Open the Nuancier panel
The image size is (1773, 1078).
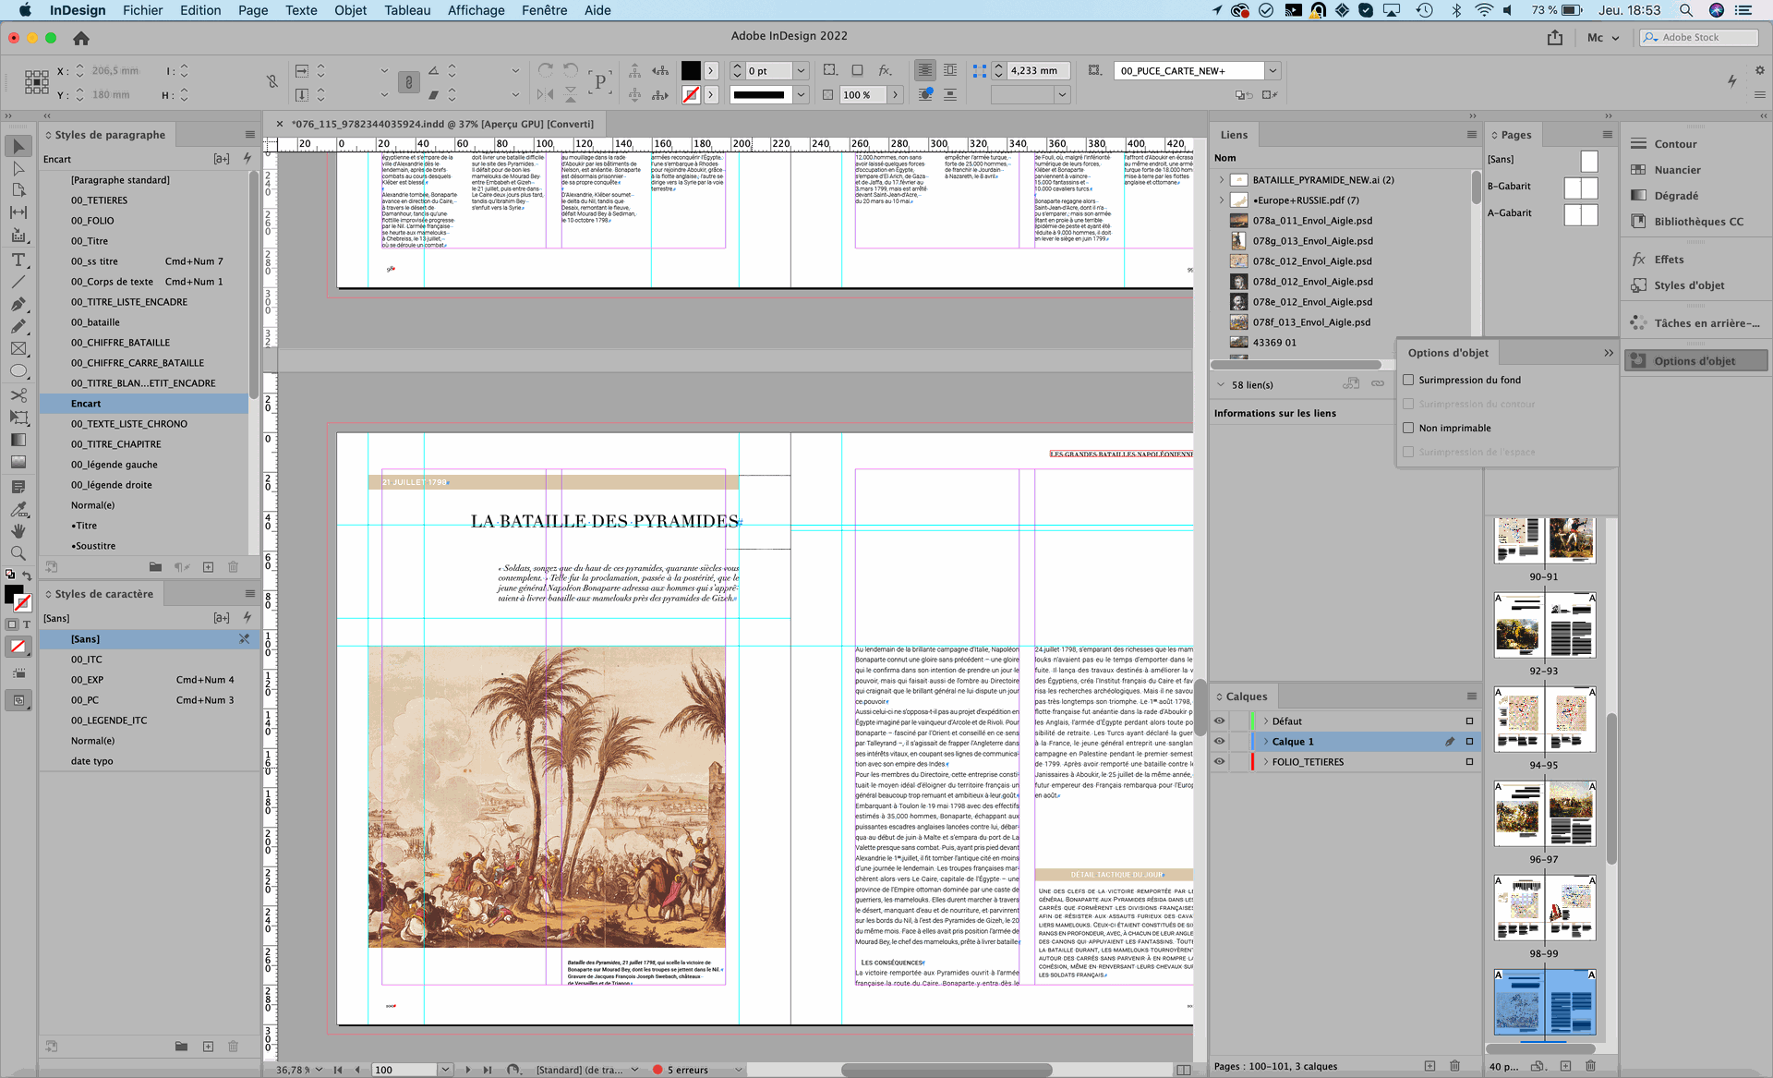1677,170
